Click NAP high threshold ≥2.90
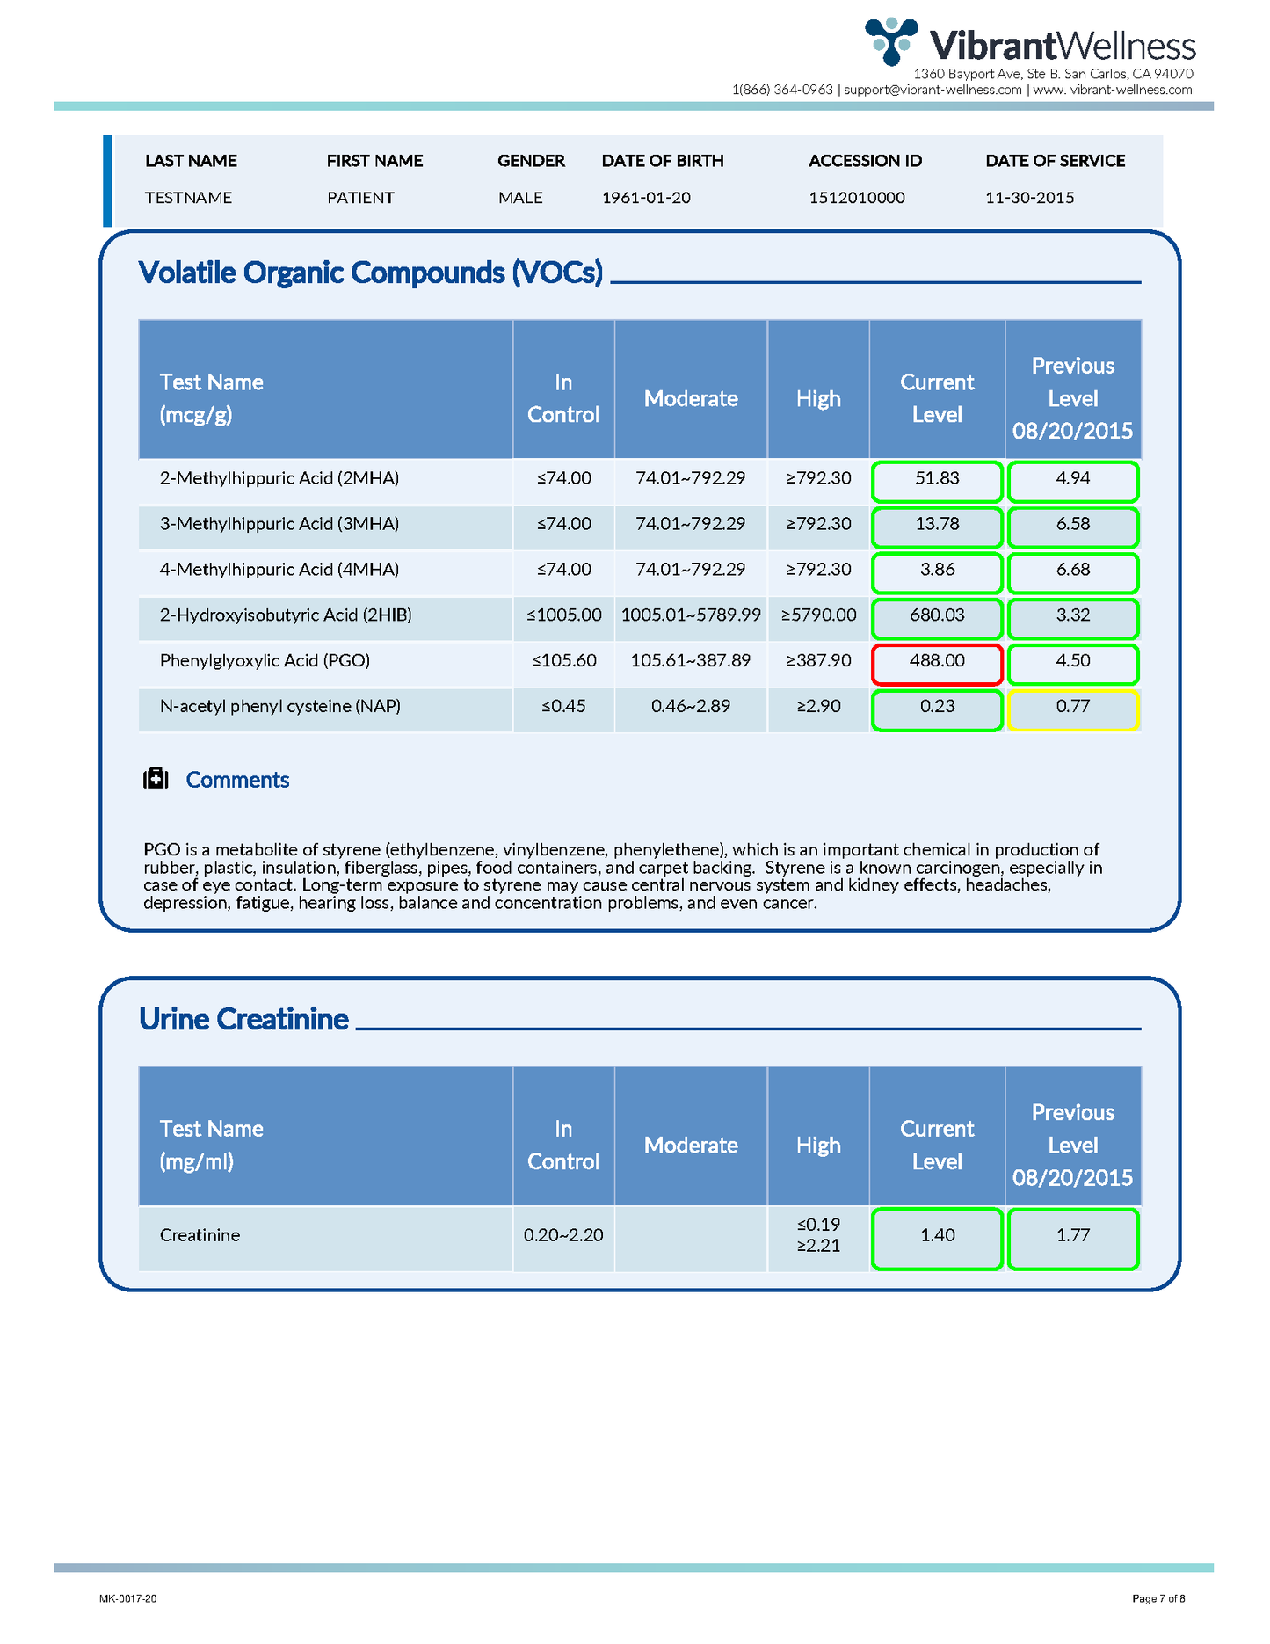Screen dimensions: 1270x1644 [818, 706]
